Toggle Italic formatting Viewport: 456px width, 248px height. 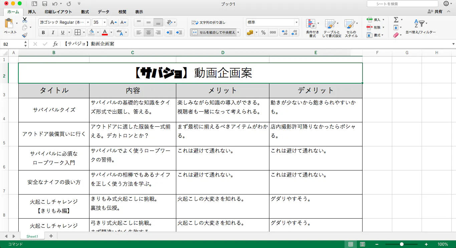(x=53, y=32)
